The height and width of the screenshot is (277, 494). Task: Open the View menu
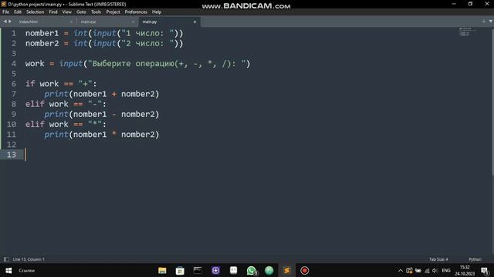67,12
